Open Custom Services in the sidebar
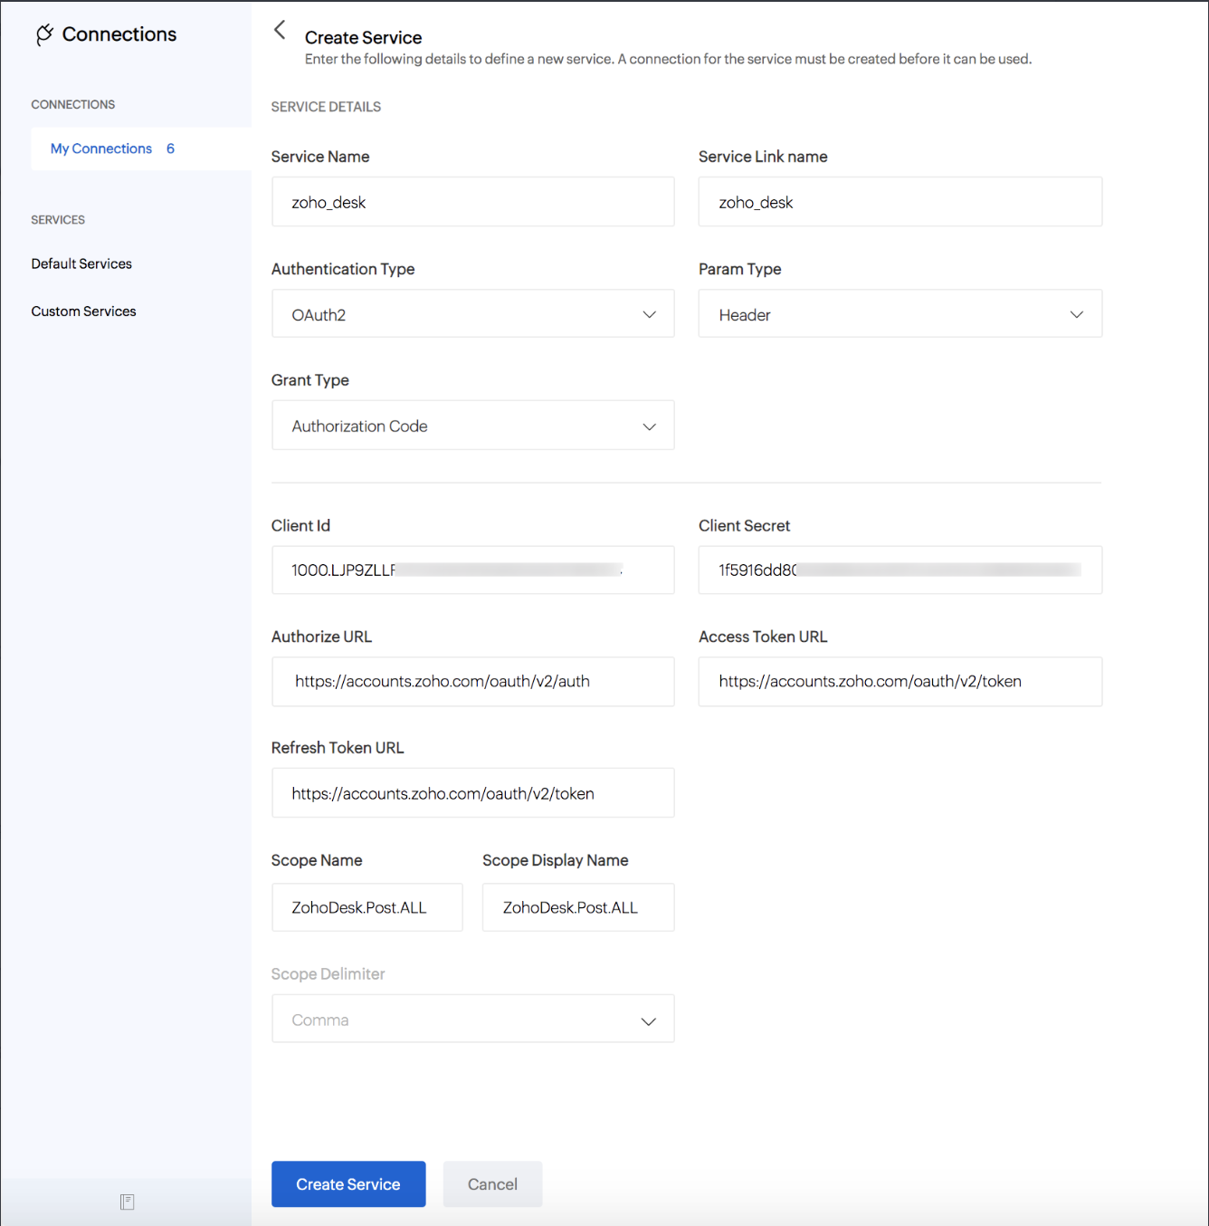Viewport: 1209px width, 1226px height. [83, 311]
